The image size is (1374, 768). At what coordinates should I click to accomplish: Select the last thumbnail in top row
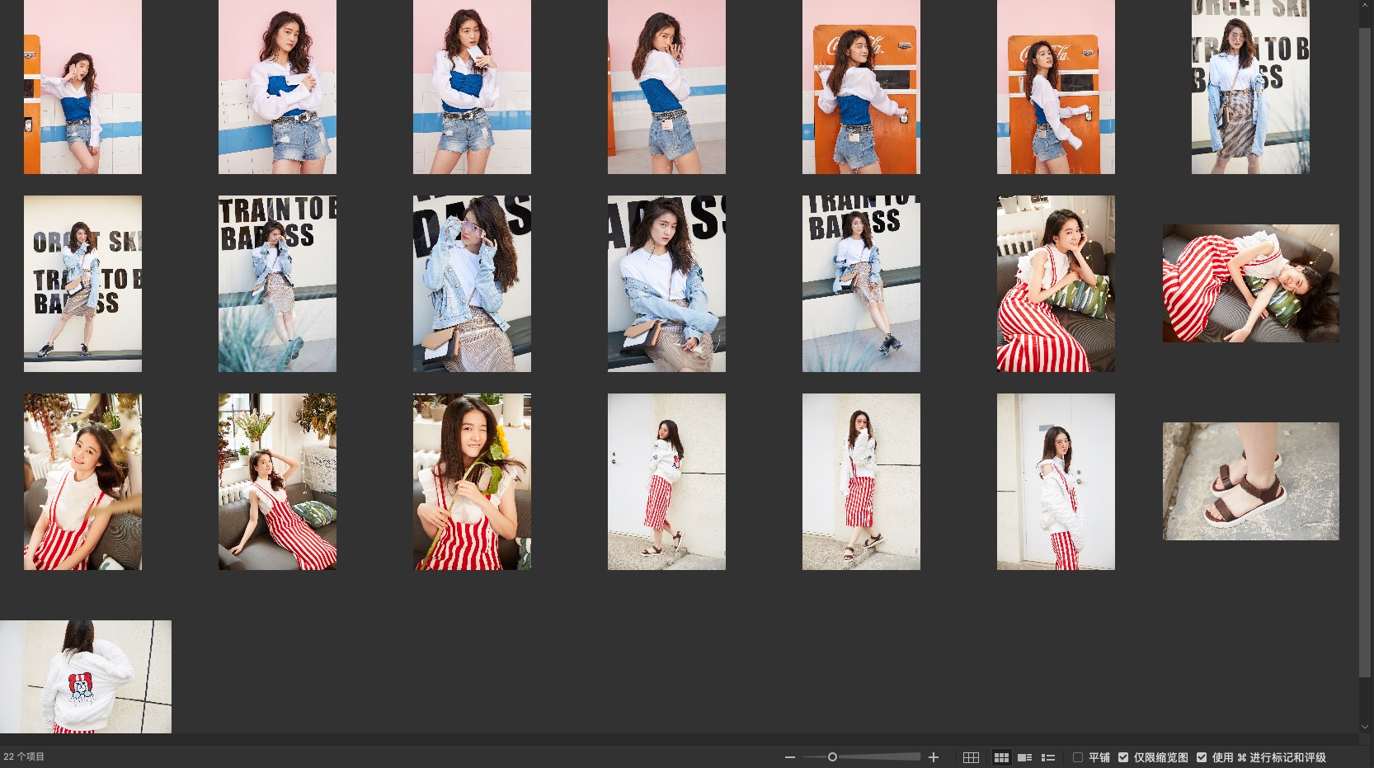click(x=1250, y=87)
